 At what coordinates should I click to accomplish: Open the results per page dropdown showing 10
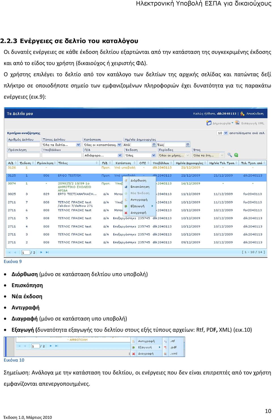click(x=222, y=133)
